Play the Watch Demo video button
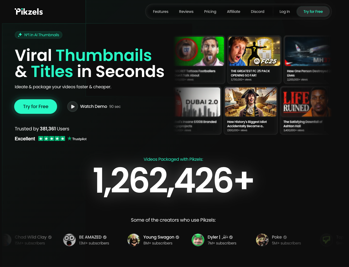The width and height of the screenshot is (349, 267). click(72, 107)
